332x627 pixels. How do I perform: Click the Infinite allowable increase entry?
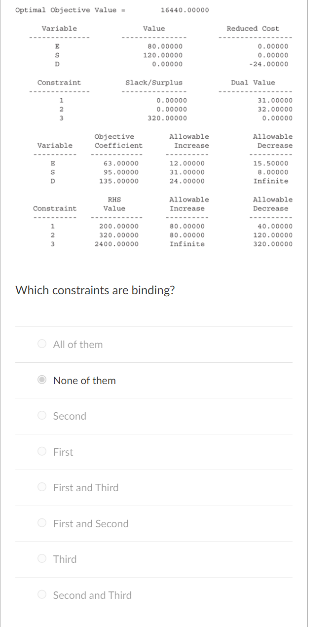coord(188,244)
